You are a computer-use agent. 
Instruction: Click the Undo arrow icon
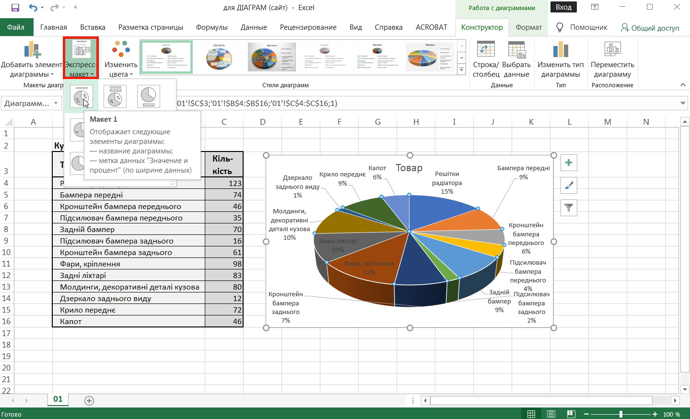tap(33, 8)
